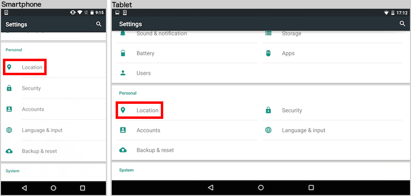Tap the search icon in tablet Settings
The image size is (411, 196).
pos(402,24)
